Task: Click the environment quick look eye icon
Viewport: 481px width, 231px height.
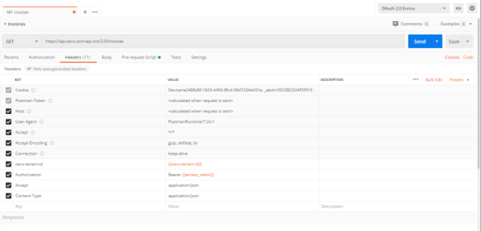Action: (458, 8)
